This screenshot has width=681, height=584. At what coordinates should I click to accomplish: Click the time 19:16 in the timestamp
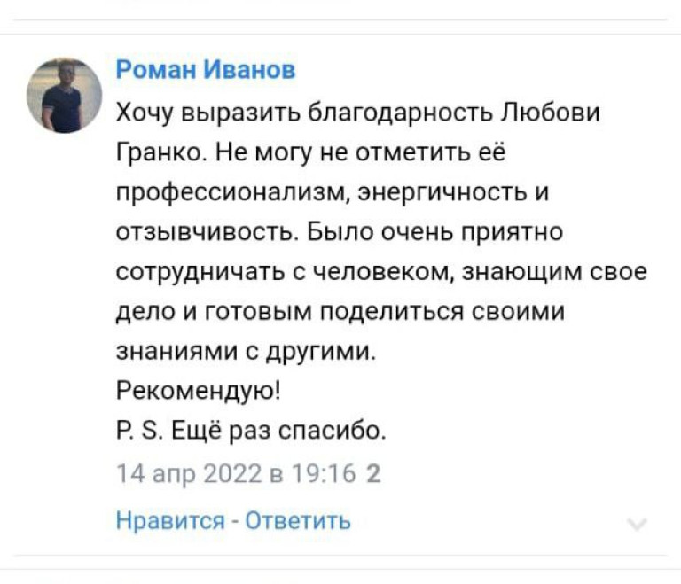click(324, 474)
